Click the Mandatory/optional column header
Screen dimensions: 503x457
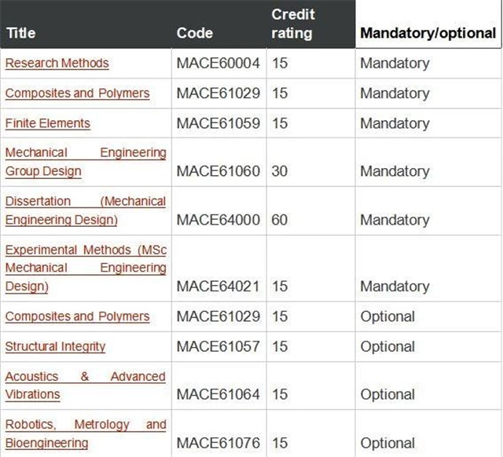[428, 33]
